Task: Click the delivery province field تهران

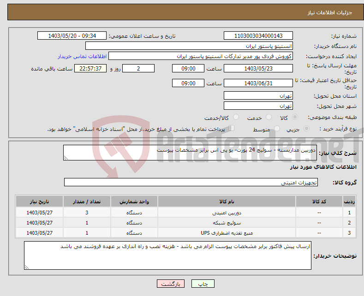Action: tap(258, 95)
